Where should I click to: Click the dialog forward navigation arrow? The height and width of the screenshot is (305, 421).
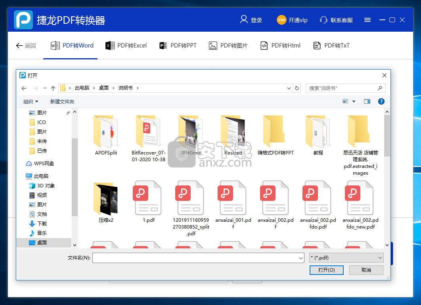pos(35,88)
